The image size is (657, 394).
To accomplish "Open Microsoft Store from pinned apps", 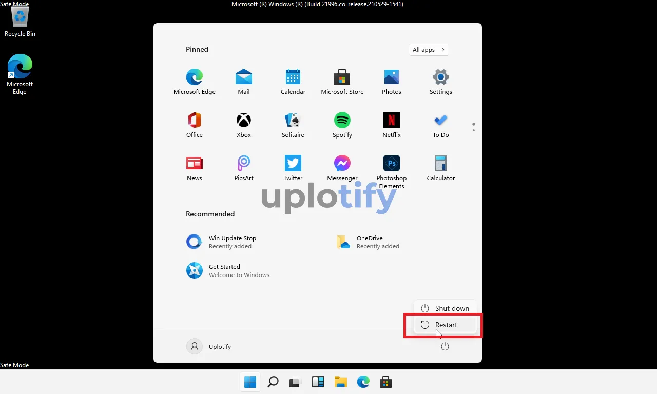I will [x=342, y=82].
